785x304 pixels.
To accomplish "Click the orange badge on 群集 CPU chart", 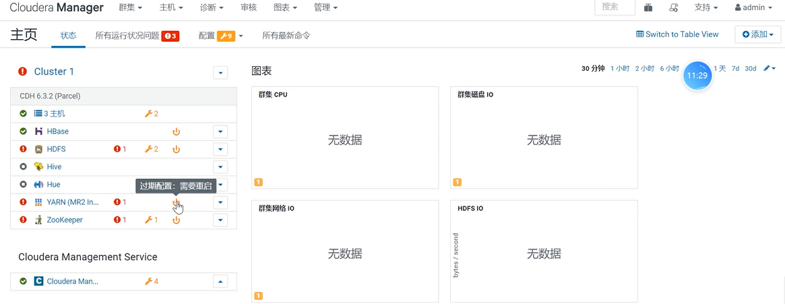I will click(x=259, y=182).
